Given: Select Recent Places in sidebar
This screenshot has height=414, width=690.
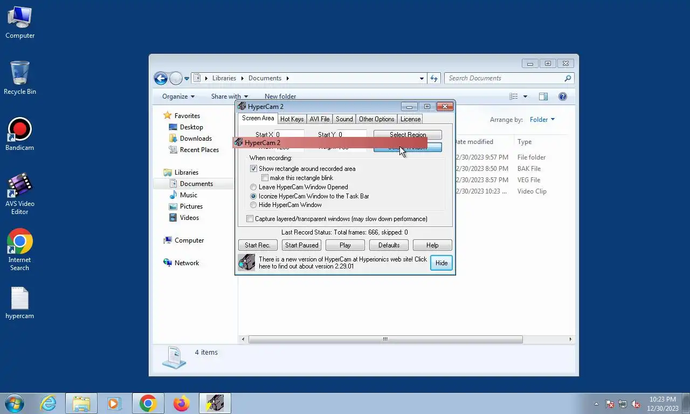Looking at the screenshot, I should (x=199, y=150).
